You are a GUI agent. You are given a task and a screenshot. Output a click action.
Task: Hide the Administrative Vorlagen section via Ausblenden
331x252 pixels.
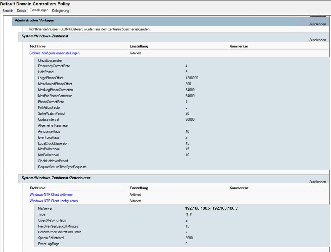[317, 24]
